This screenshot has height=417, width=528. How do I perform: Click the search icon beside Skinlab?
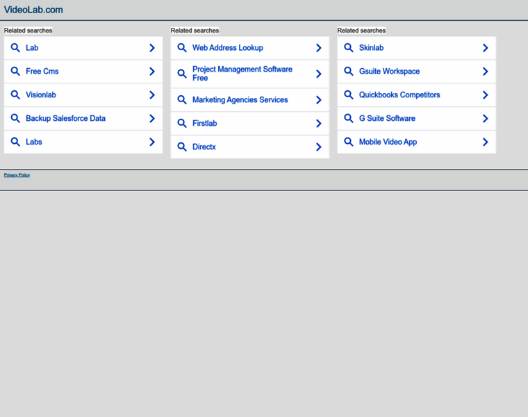pyautogui.click(x=349, y=48)
